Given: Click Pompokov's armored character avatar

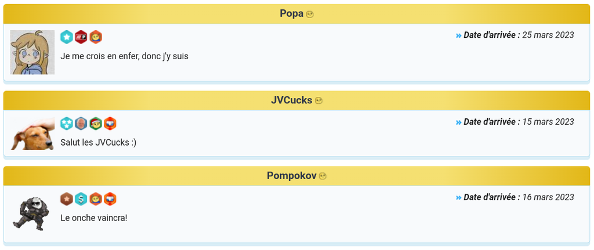Looking at the screenshot, I should (x=31, y=213).
